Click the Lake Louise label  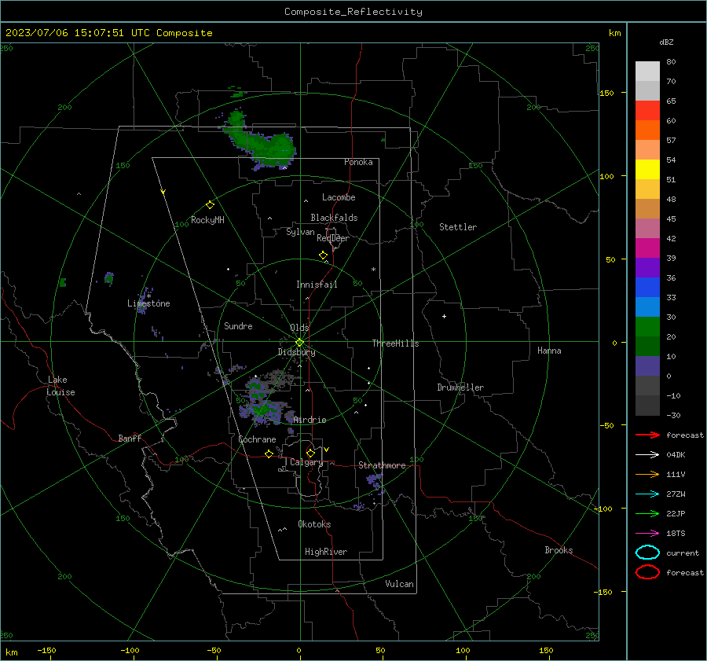(60, 386)
